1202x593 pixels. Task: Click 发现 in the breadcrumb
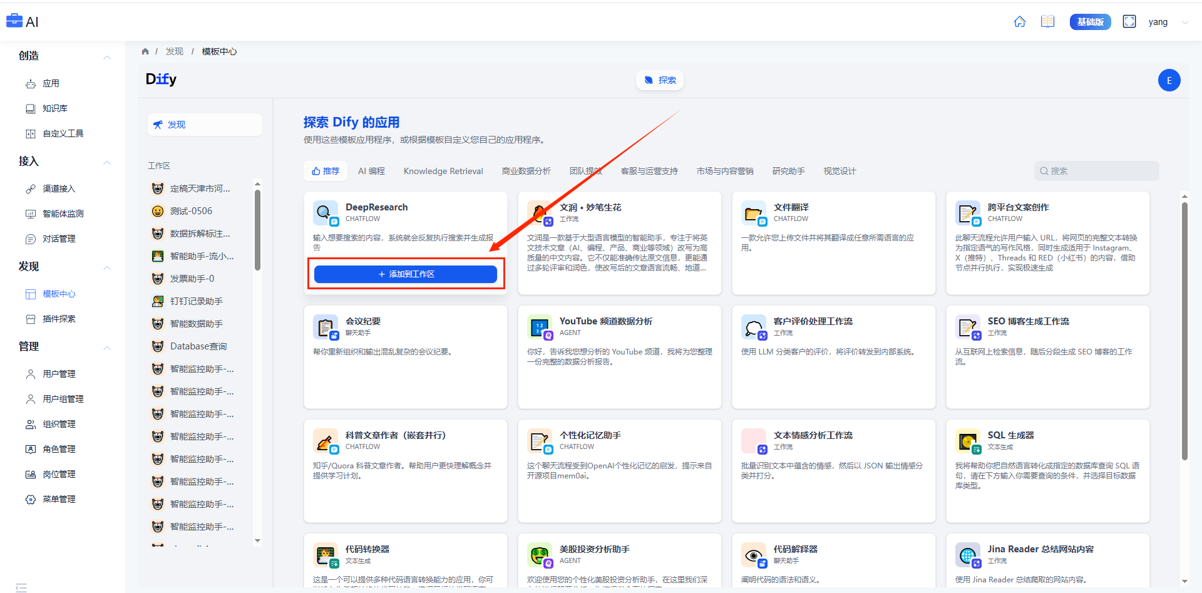click(175, 51)
